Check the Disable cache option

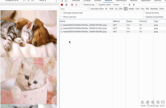(97, 5)
